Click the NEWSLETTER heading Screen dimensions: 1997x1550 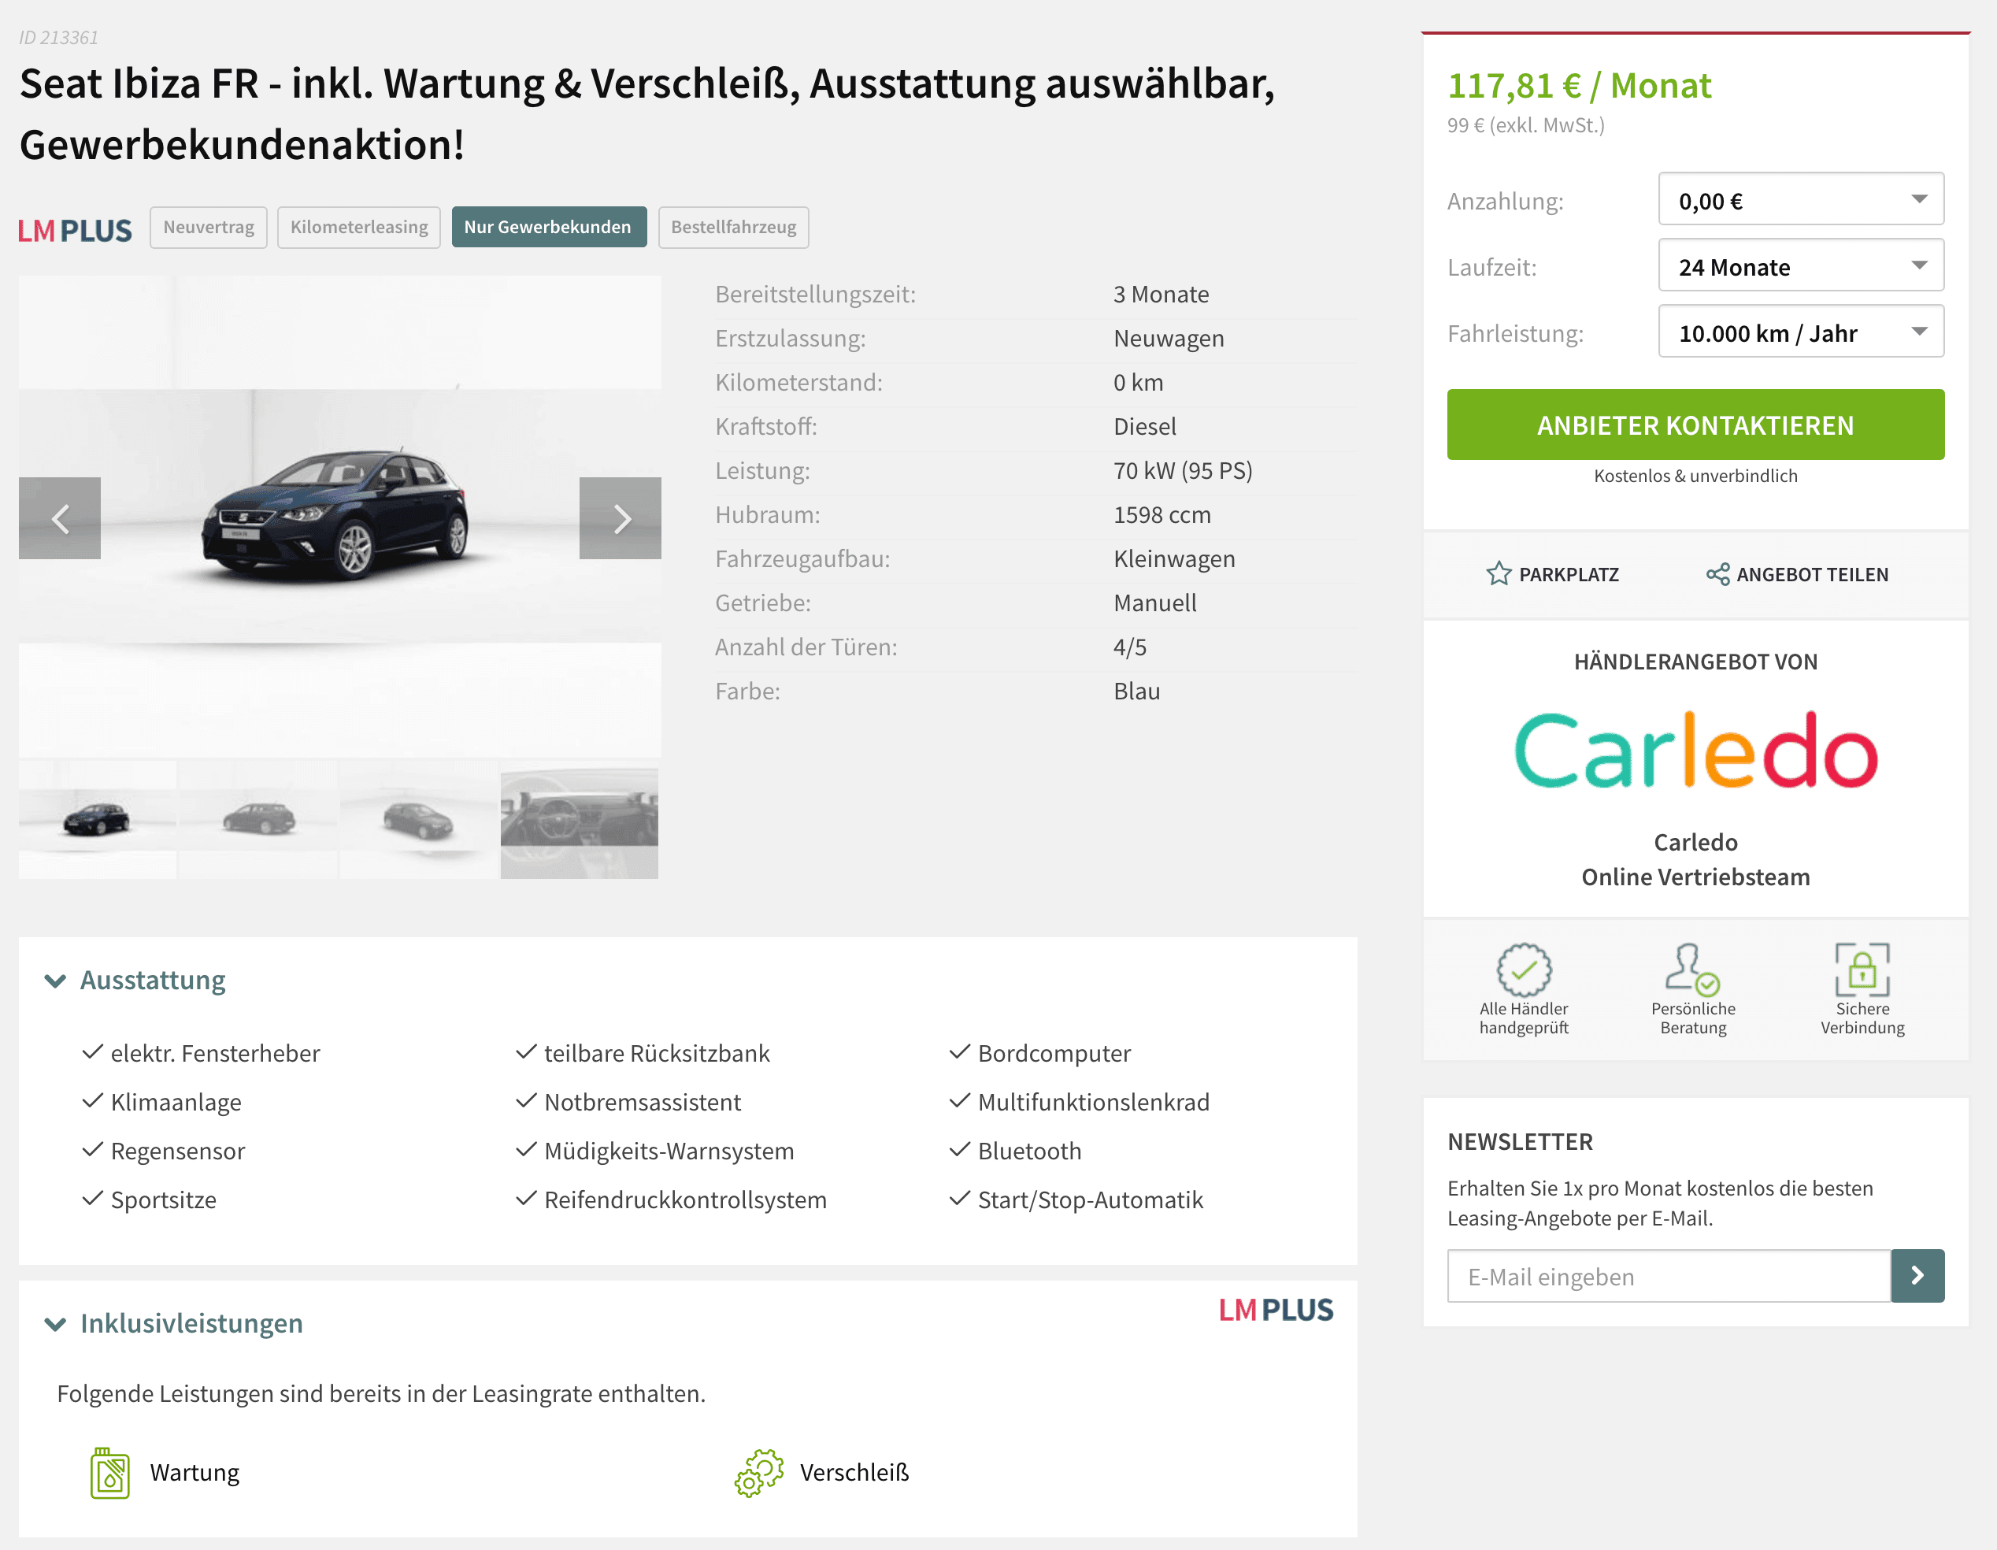(x=1520, y=1141)
